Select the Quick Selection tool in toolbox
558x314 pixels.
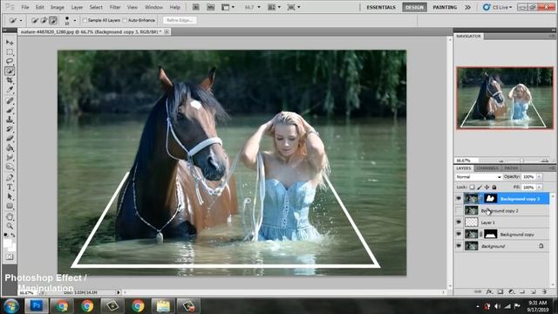[10, 72]
